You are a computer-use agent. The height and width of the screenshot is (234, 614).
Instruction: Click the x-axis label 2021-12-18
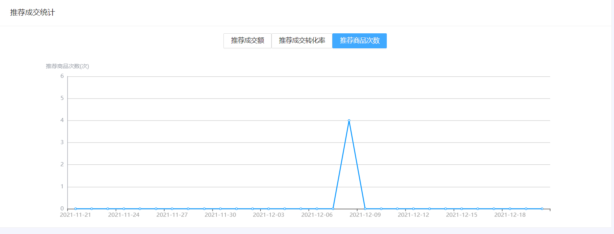click(510, 215)
